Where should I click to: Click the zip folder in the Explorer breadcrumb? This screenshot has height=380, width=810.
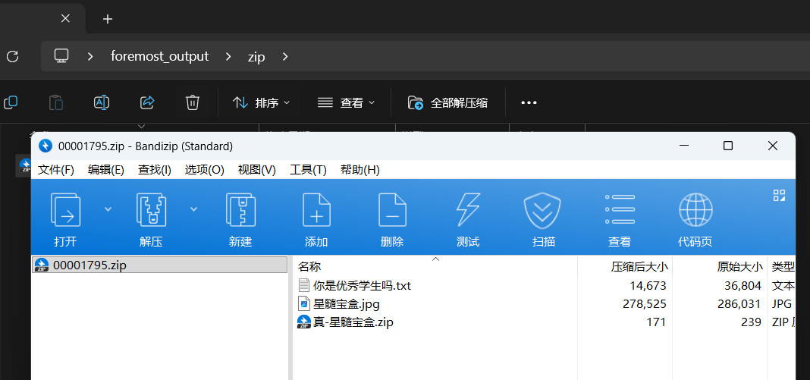click(256, 56)
